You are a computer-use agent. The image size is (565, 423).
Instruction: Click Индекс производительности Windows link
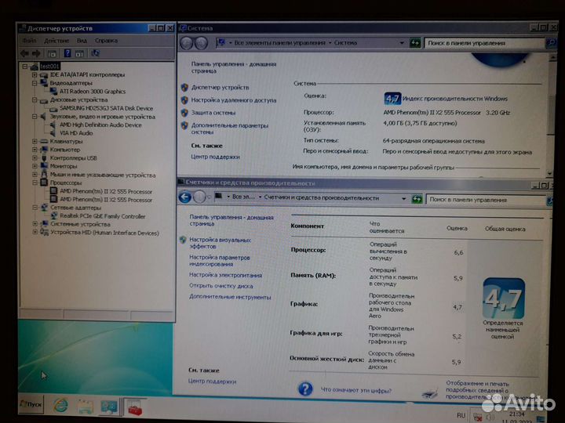(454, 99)
